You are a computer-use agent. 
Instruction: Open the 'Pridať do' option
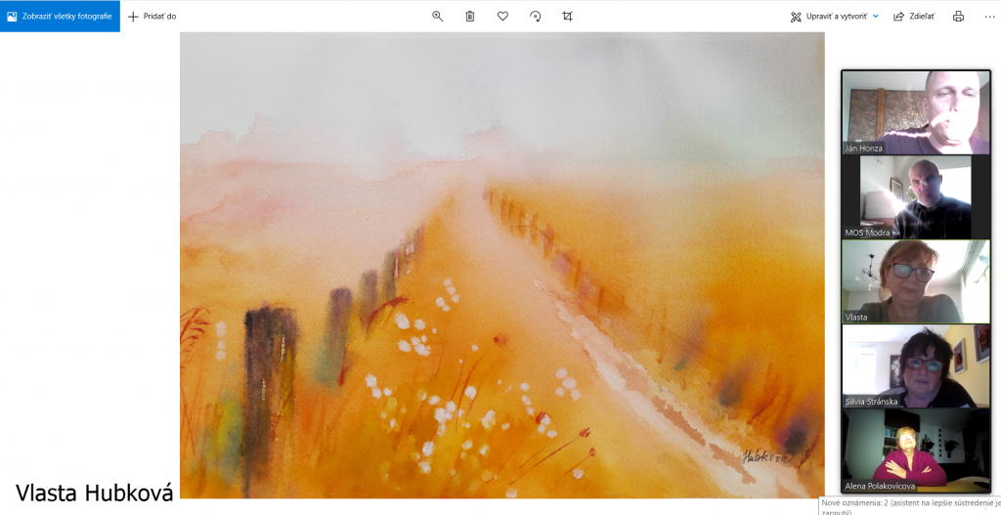(152, 17)
